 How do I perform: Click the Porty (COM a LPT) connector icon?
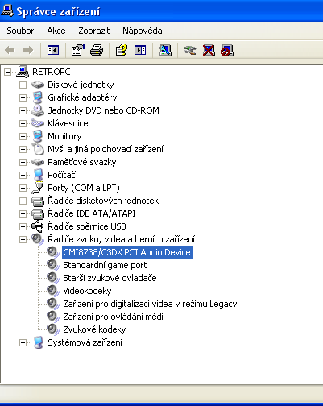38,188
